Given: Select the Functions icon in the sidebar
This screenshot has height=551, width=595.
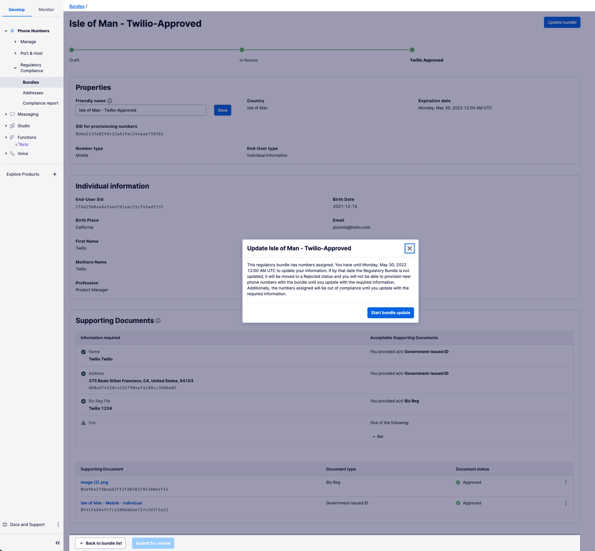Looking at the screenshot, I should (13, 137).
